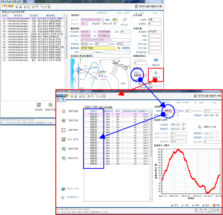Viewport: 223px width, 215px height.
Task: Click the 고도 166 input field
Action: [125, 32]
